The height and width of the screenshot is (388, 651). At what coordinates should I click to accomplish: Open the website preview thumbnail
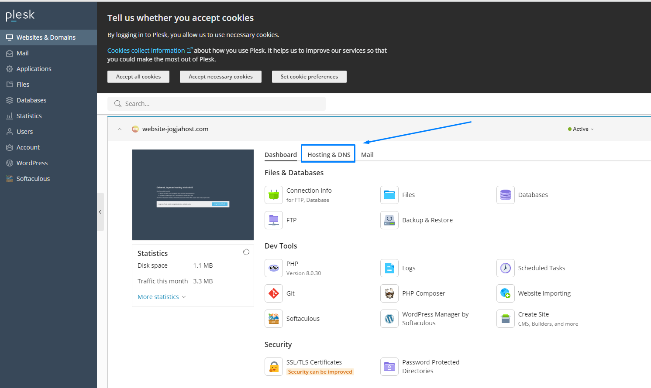(x=193, y=195)
